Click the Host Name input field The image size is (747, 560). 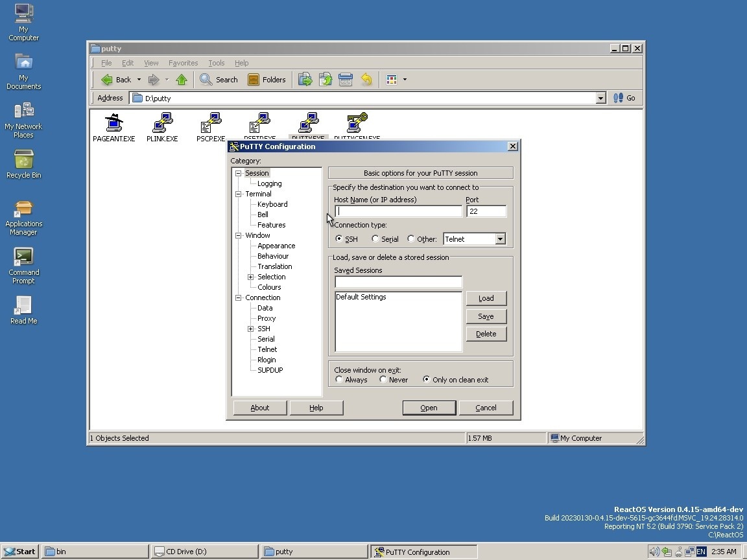click(x=398, y=211)
